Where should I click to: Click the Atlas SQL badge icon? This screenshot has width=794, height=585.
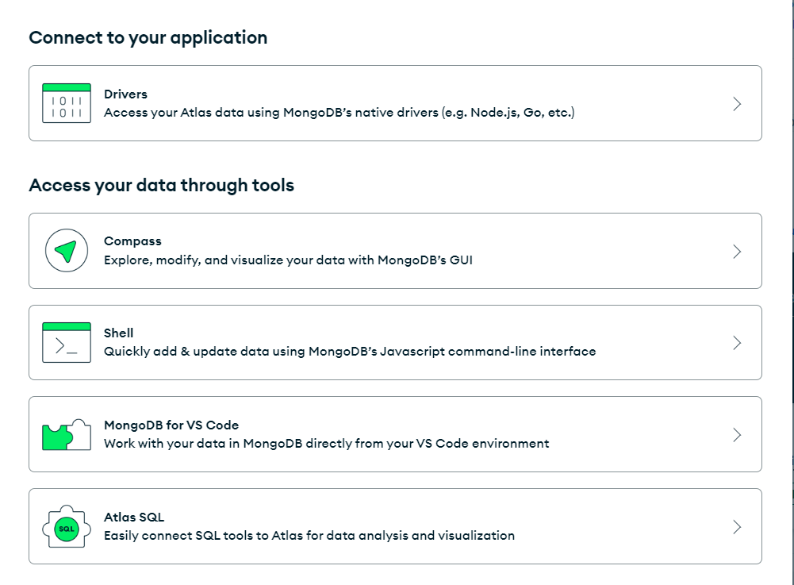pos(67,527)
